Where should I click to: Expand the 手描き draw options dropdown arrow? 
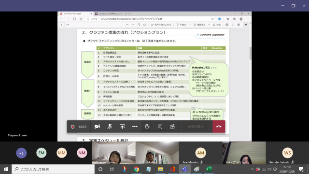[190, 25]
